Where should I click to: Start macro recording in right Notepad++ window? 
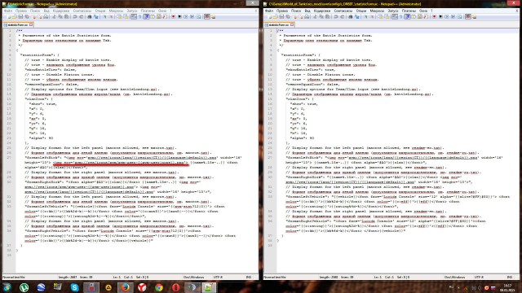(x=434, y=16)
